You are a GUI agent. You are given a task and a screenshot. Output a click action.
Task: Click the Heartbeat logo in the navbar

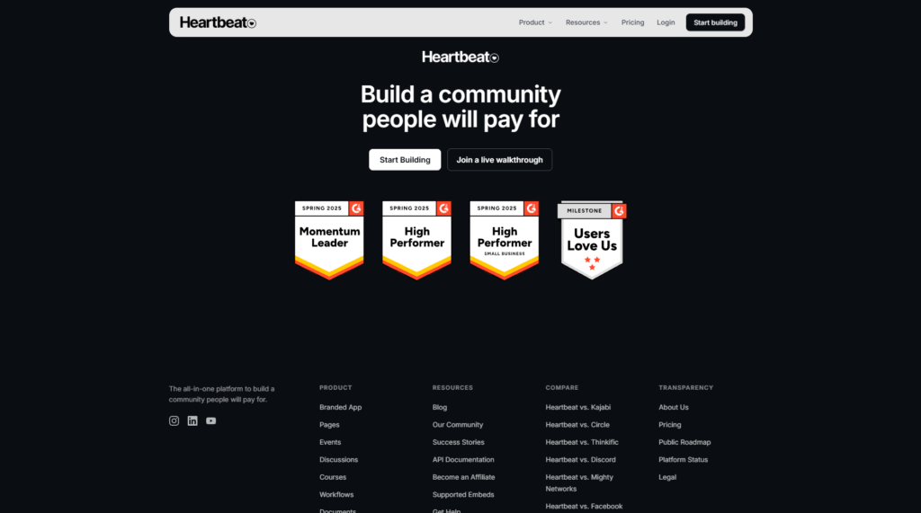click(218, 22)
